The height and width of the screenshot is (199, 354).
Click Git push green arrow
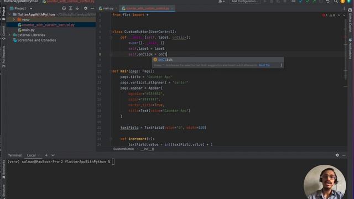(314, 2)
